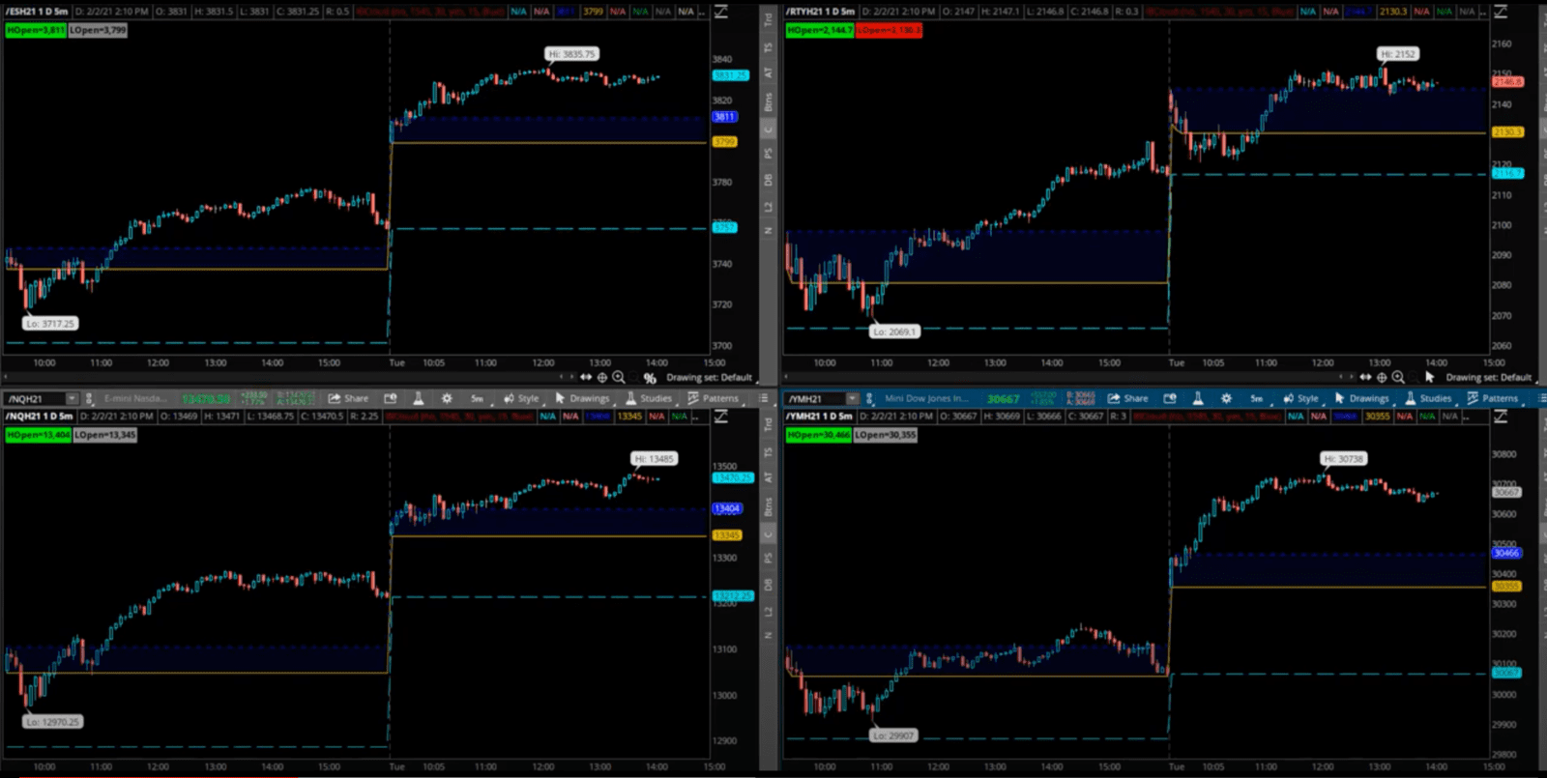Open Patterns menu in /NQH21 chart
This screenshot has width=1547, height=778.
[x=713, y=398]
